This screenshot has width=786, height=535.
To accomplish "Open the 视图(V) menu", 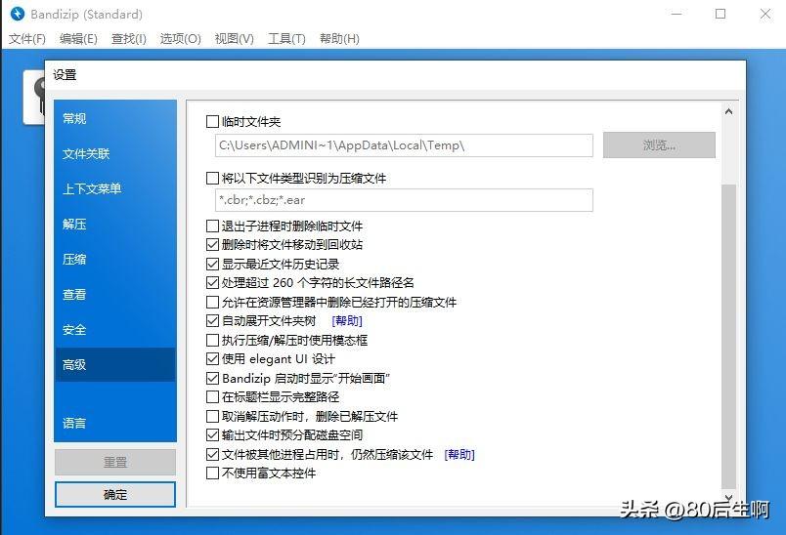I will tap(234, 38).
